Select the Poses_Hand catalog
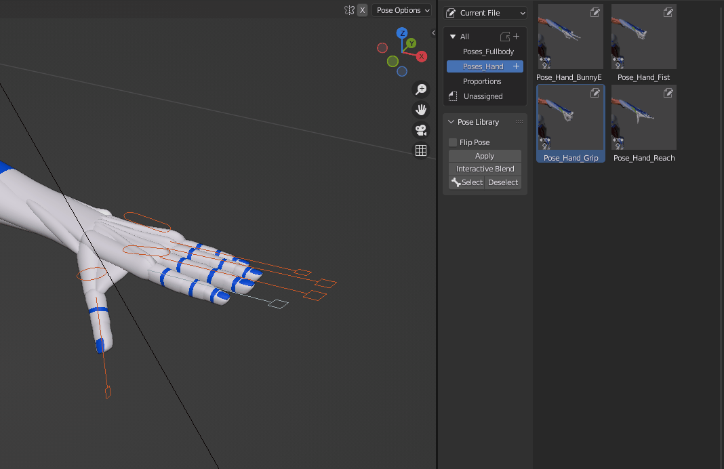The height and width of the screenshot is (469, 724). (483, 66)
